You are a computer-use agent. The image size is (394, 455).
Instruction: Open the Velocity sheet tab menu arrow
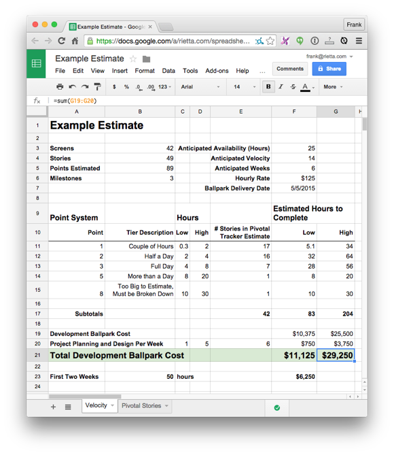click(113, 405)
